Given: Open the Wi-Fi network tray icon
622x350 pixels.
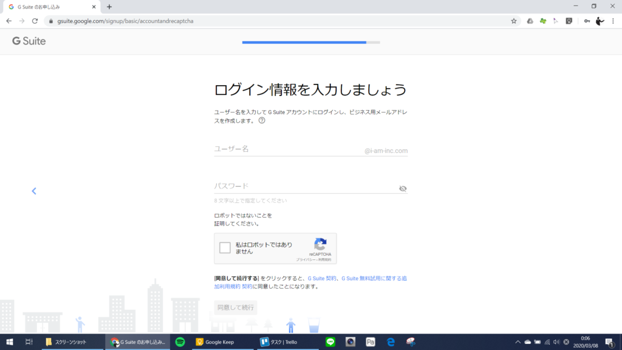Looking at the screenshot, I should click(x=547, y=341).
